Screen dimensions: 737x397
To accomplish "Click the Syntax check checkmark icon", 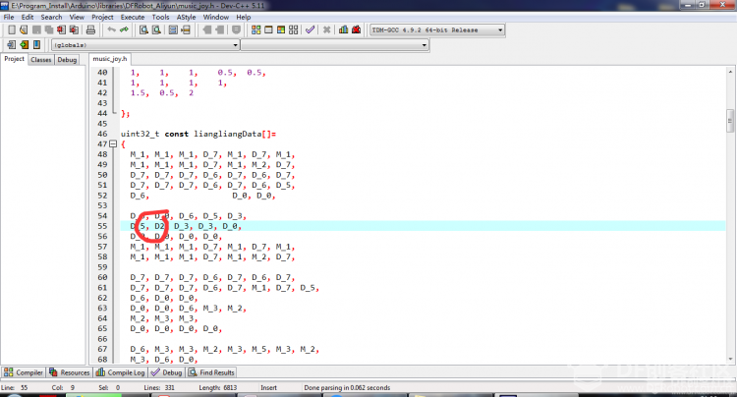I will [x=310, y=29].
